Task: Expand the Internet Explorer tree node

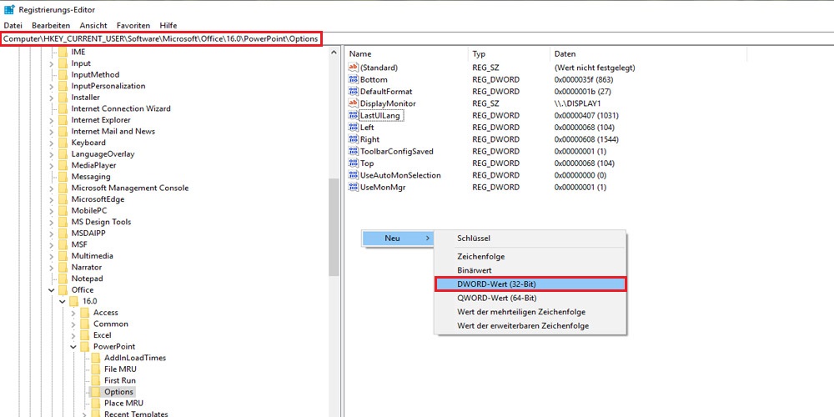Action: coord(52,119)
